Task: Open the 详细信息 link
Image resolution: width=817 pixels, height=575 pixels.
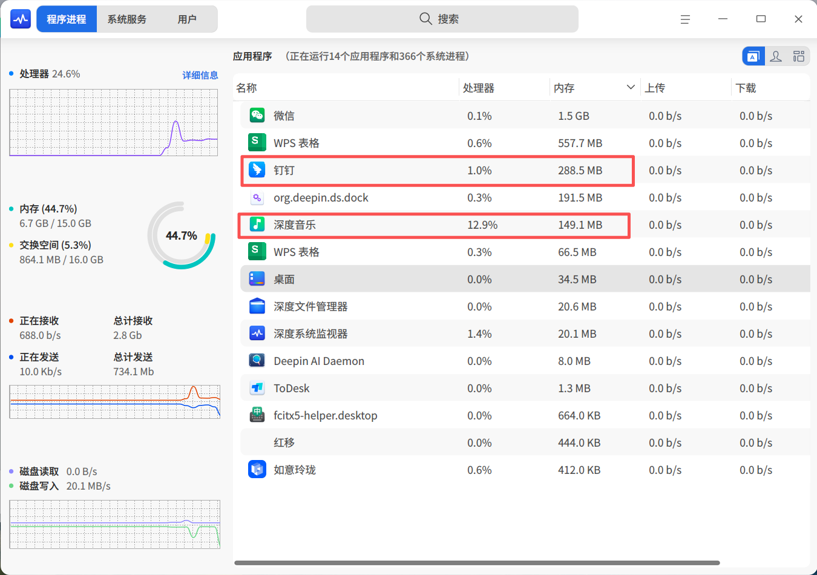Action: tap(200, 75)
